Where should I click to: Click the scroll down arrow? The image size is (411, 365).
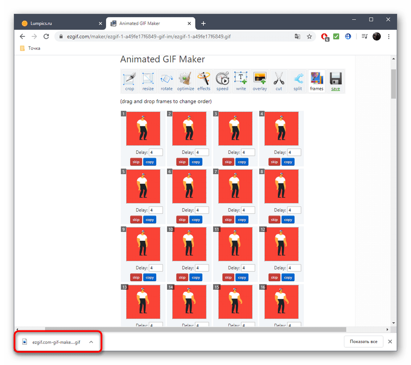[393, 323]
